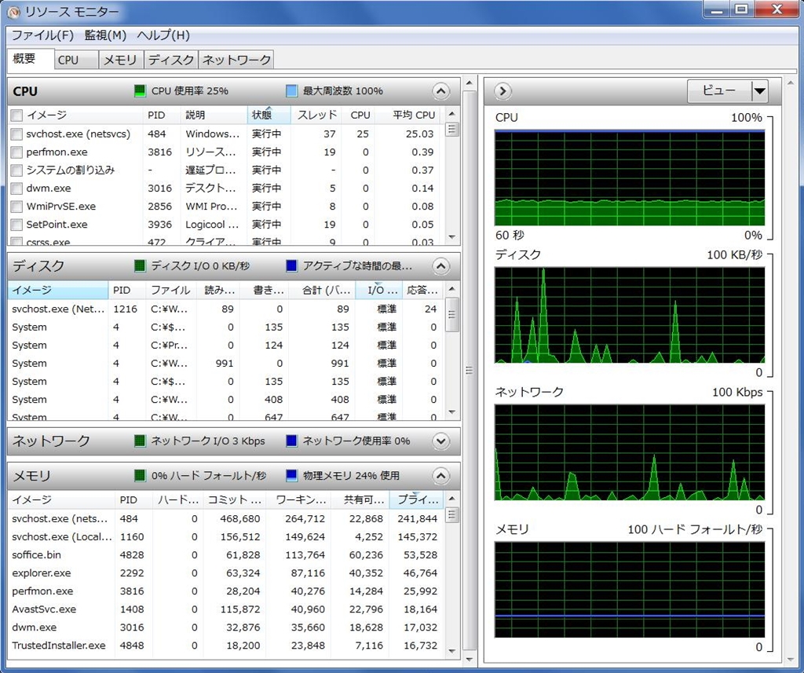This screenshot has height=673, width=804.
Task: Collapse the メモリ section
Action: 441,476
